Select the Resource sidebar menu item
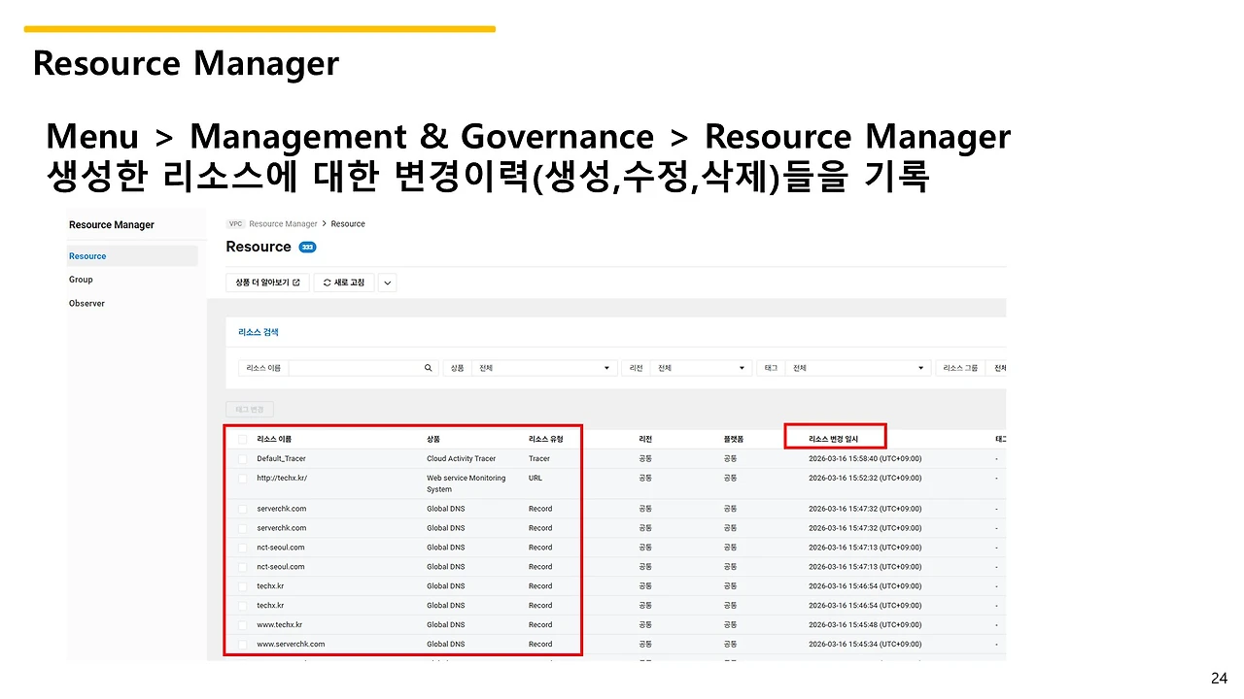The height and width of the screenshot is (699, 1244). click(132, 256)
